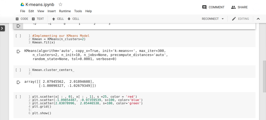Open the Insert menu
Viewport: 266px width, 120px height.
(51, 11)
